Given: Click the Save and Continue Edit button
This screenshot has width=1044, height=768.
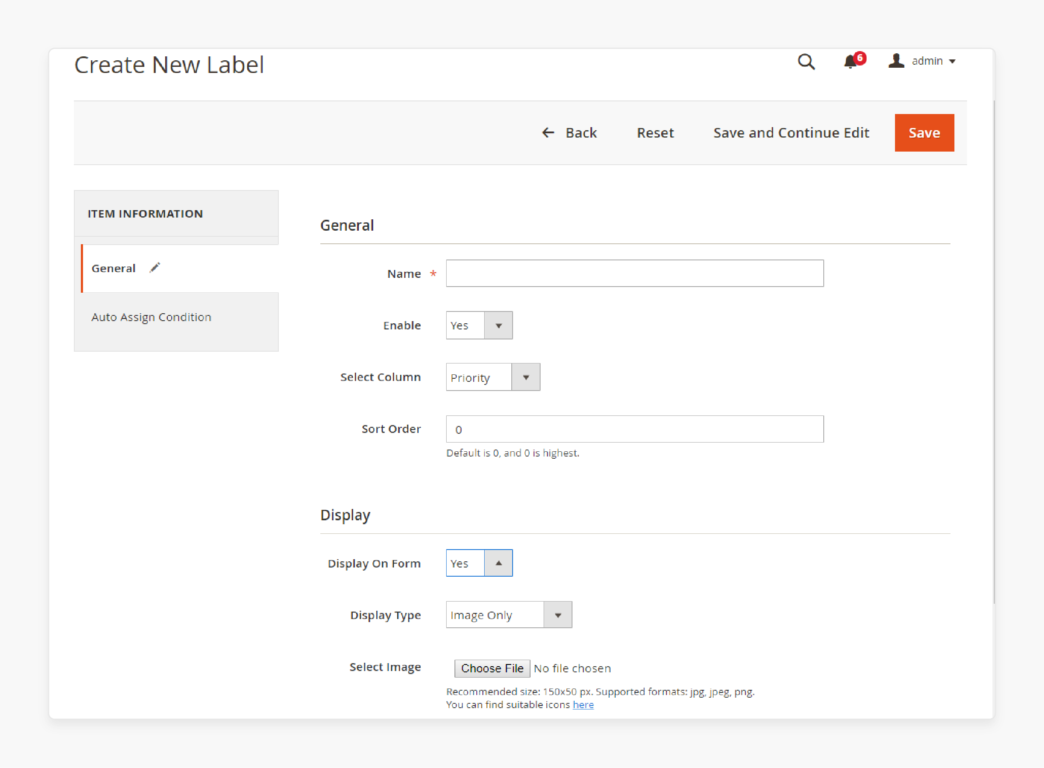Looking at the screenshot, I should point(791,132).
